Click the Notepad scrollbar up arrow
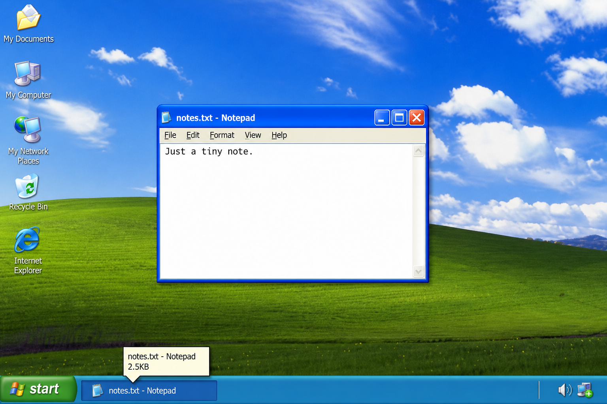Viewport: 607px width, 404px height. (418, 151)
